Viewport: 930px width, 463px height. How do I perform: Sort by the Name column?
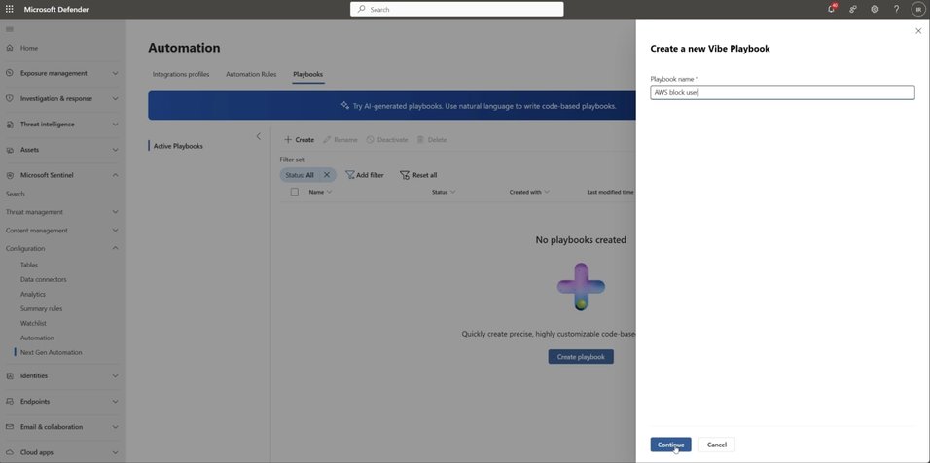(x=320, y=192)
